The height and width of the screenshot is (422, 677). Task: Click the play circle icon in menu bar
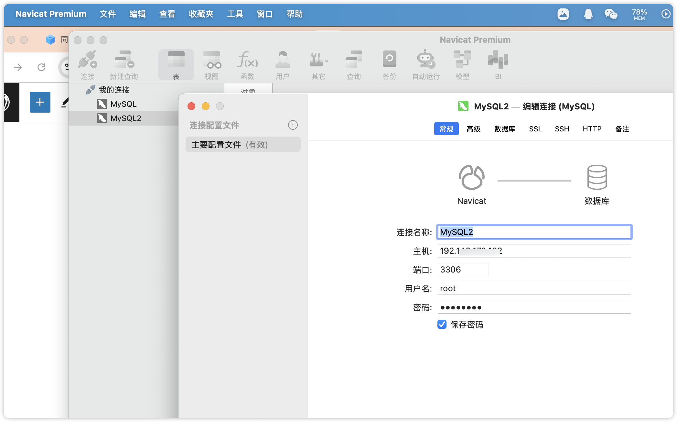665,14
